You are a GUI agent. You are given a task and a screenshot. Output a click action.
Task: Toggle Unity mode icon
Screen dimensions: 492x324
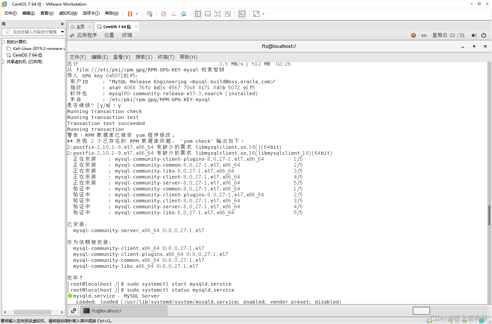coord(228,14)
